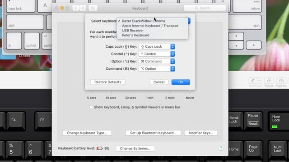Open Set Up Bluetooth Keyboard
The image size is (289, 162).
(153, 133)
